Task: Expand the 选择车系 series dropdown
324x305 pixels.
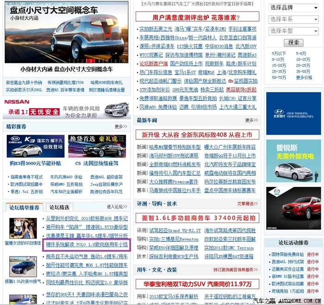Action: (x=293, y=19)
